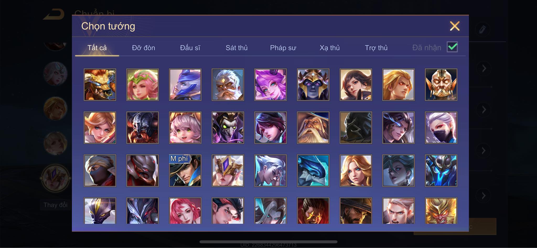Open the "Trợ thủ" tab

[376, 48]
